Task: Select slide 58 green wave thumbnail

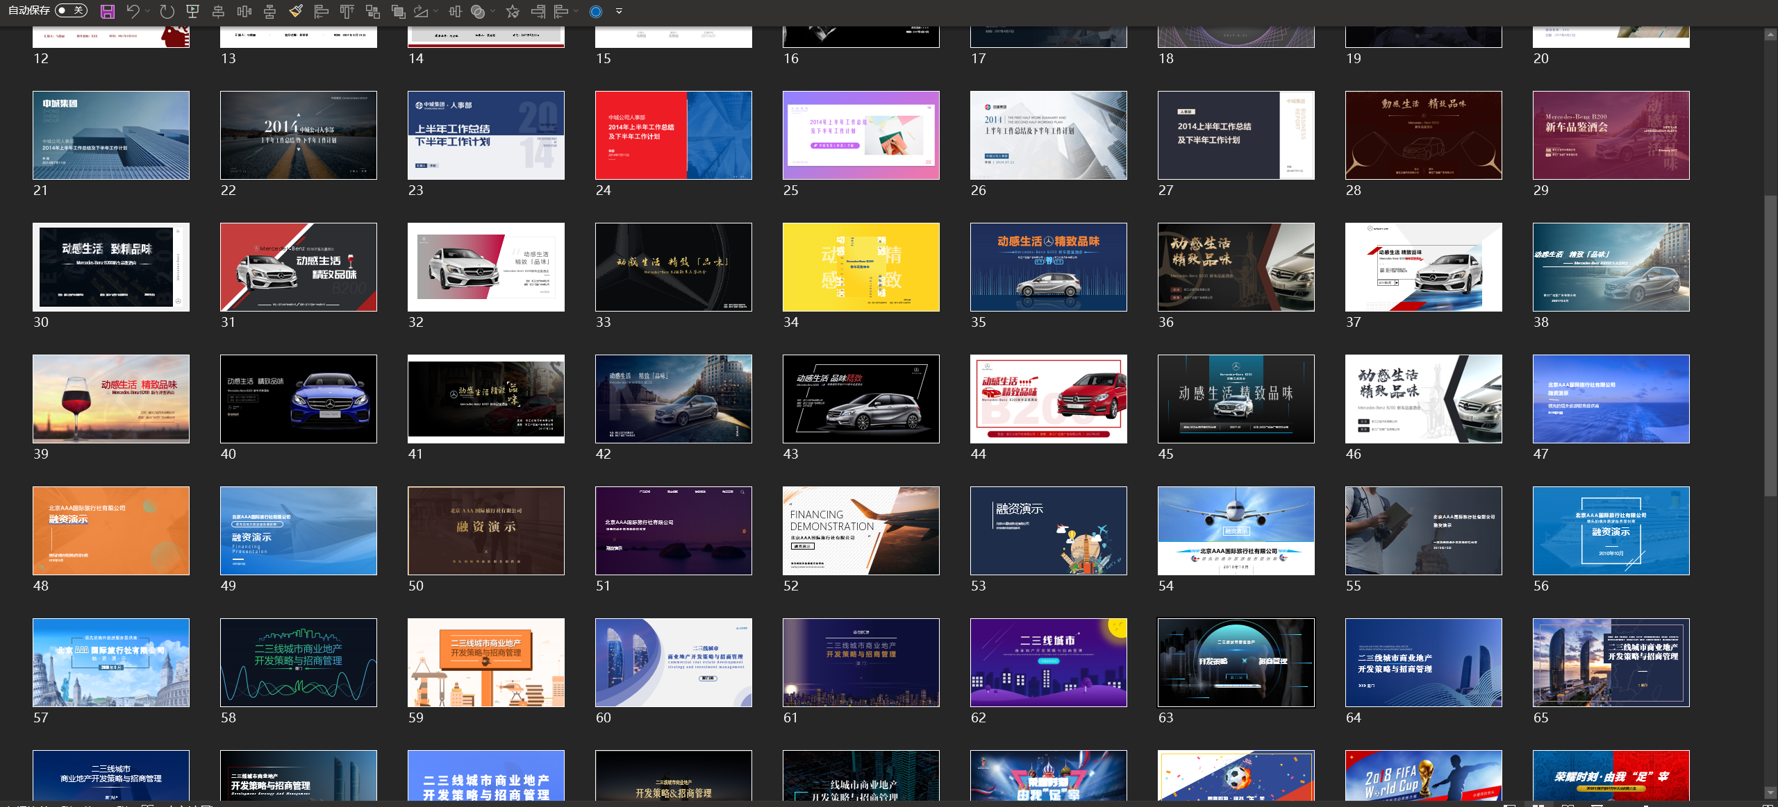Action: coord(299,663)
